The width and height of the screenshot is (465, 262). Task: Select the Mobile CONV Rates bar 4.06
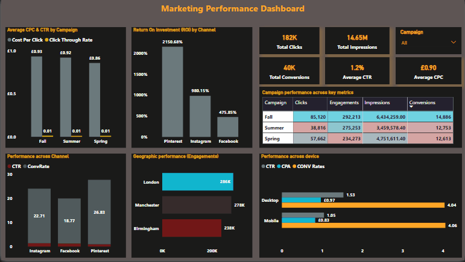coord(364,226)
